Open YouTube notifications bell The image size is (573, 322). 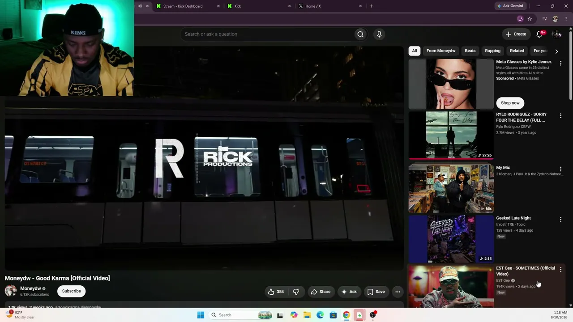click(x=540, y=34)
